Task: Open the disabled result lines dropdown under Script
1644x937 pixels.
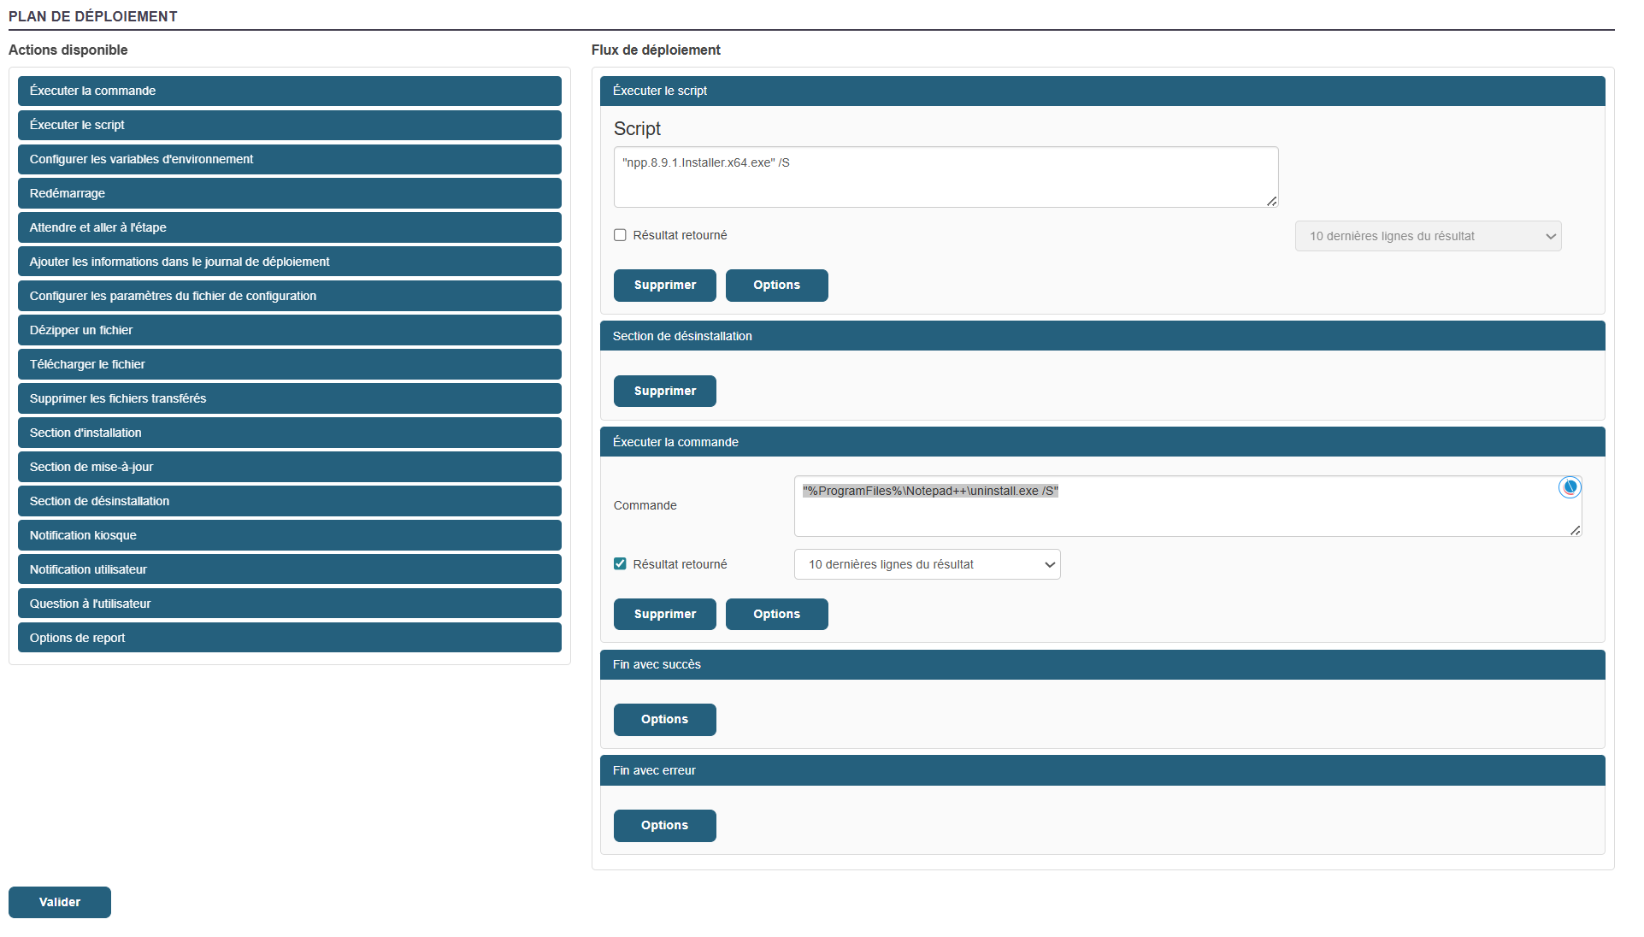Action: tap(1427, 236)
